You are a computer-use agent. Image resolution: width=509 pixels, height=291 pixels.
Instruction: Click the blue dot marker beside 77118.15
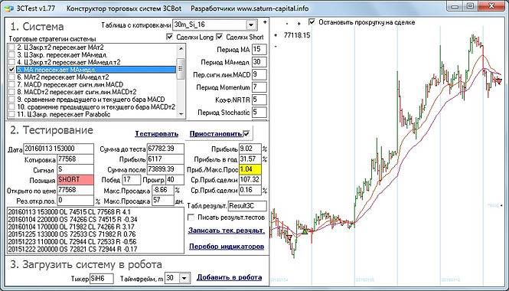[x=276, y=35]
